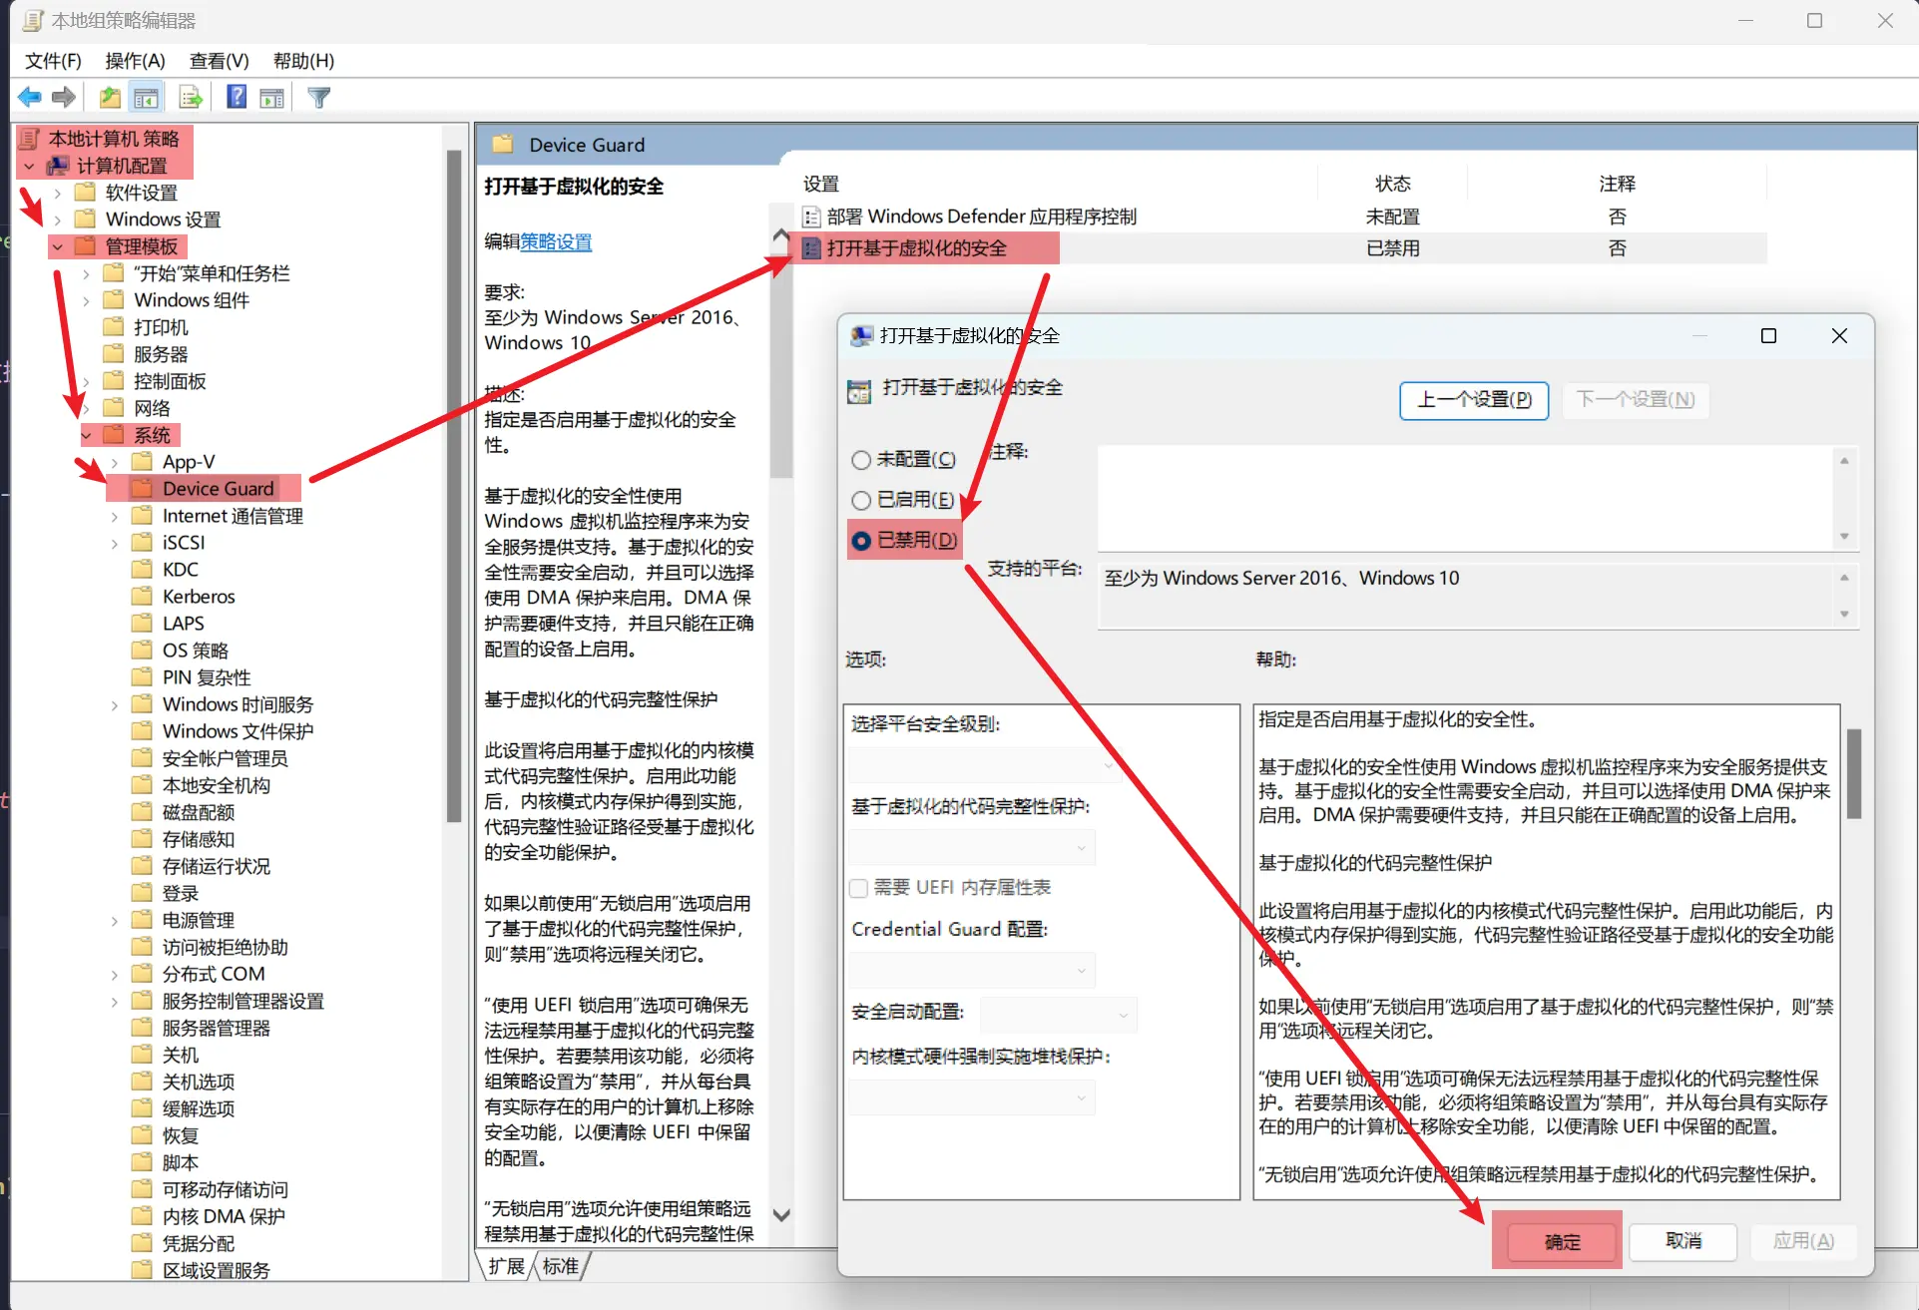Open the 帮助(H) menu
Image resolution: width=1919 pixels, height=1310 pixels.
coord(303,61)
